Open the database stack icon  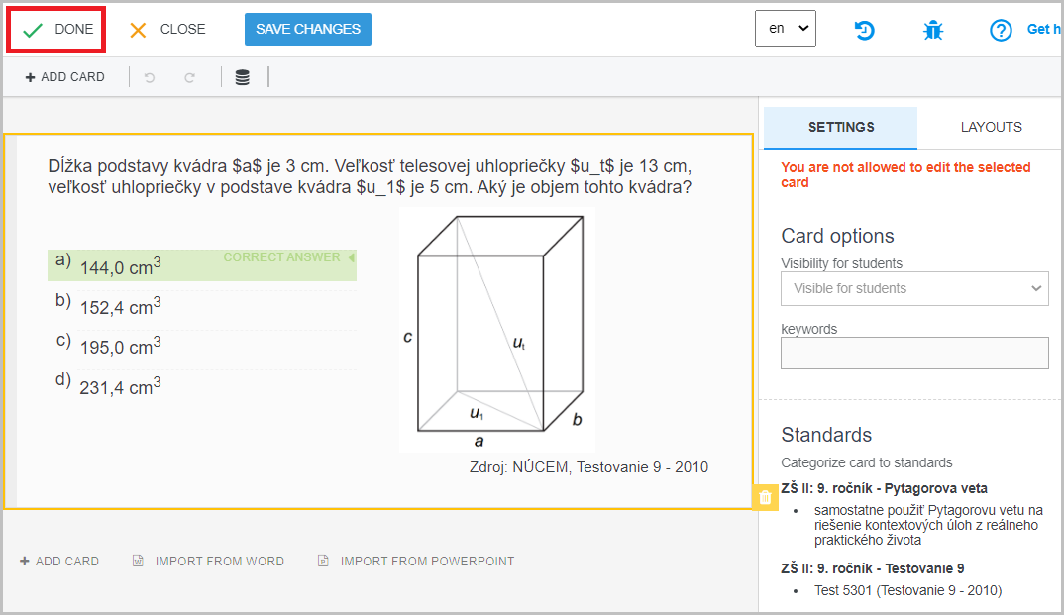[242, 77]
